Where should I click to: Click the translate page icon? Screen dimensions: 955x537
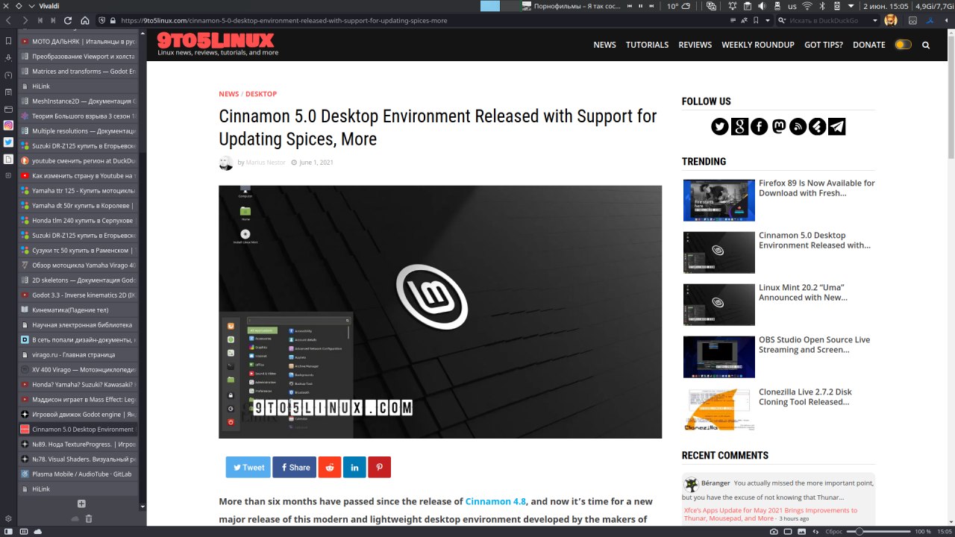pyautogui.click(x=745, y=21)
